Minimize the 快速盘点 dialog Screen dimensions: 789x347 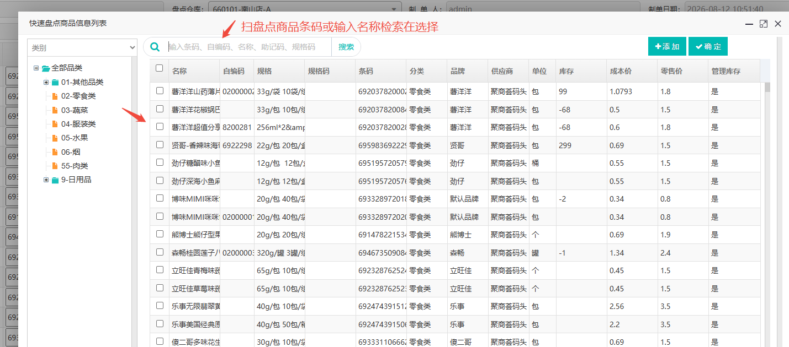pos(749,24)
